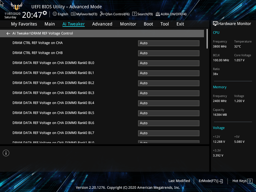Switch to EzMode(F7)

point(210,181)
